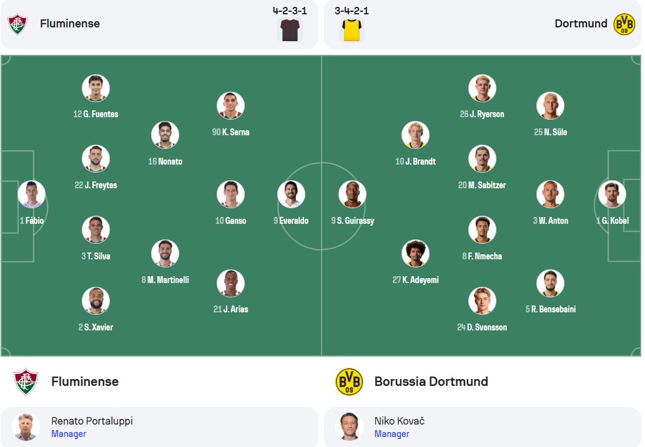Click the Borussia Dortmund team name link

431,382
